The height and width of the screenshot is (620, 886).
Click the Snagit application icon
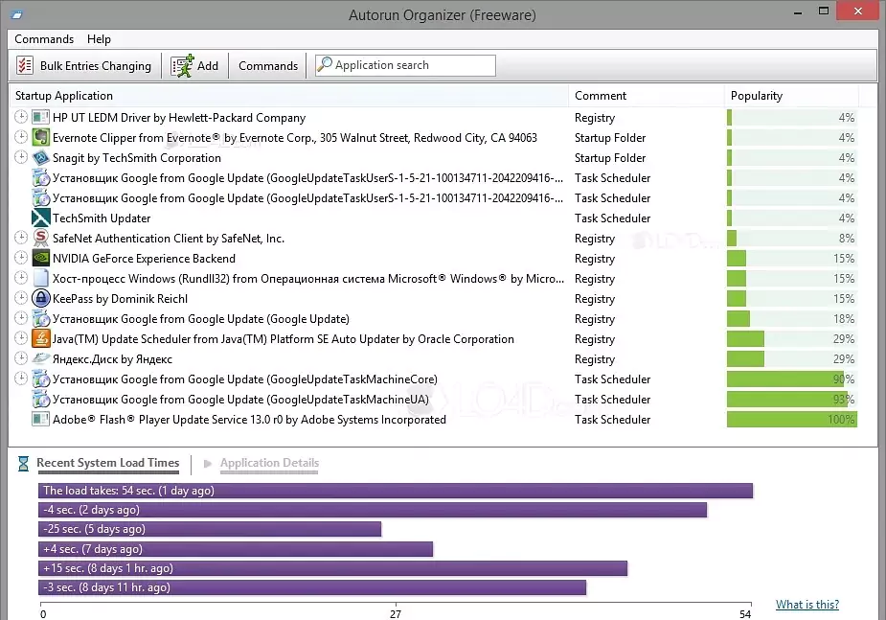[x=38, y=157]
